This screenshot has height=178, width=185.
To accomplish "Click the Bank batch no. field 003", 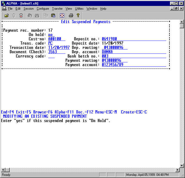I will (x=134, y=56).
